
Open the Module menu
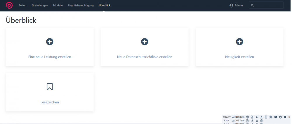[58, 5]
